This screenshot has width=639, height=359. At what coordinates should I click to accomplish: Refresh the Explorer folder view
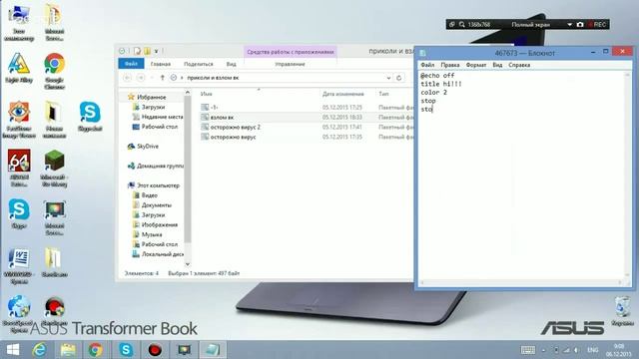pyautogui.click(x=399, y=78)
